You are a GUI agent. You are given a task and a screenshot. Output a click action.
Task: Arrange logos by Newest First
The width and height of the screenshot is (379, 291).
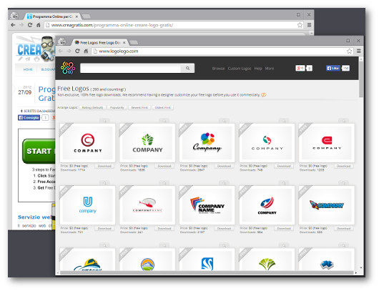139,107
